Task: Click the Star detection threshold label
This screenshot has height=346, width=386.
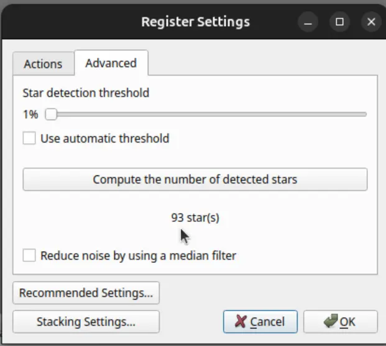Action: coord(86,93)
